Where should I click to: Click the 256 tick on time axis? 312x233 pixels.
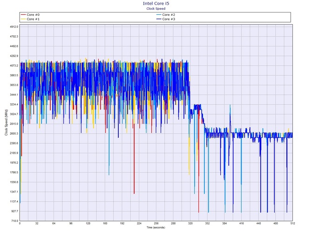pos(156,223)
